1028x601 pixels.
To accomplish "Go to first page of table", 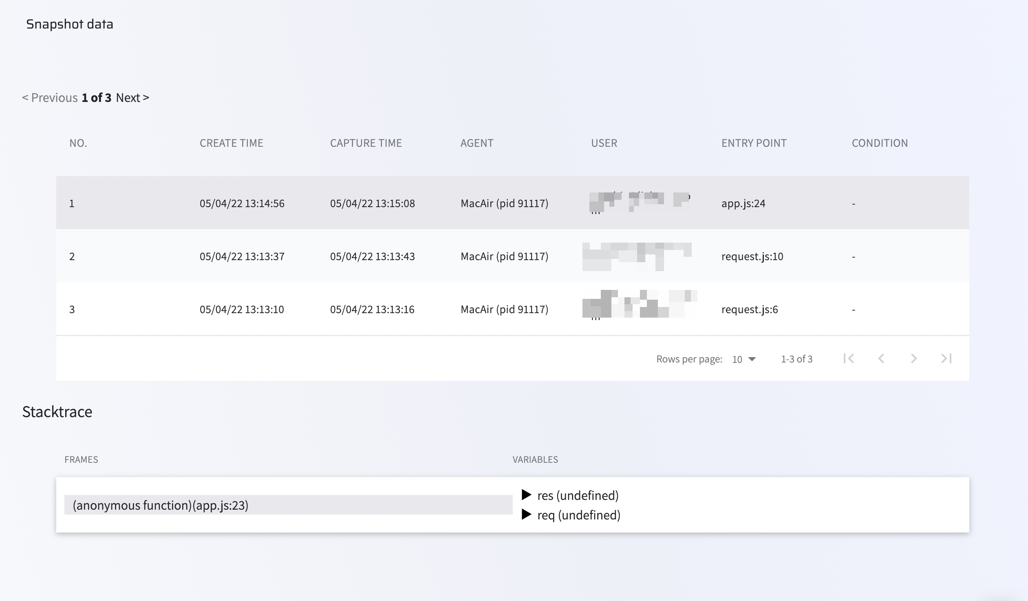I will 849,359.
